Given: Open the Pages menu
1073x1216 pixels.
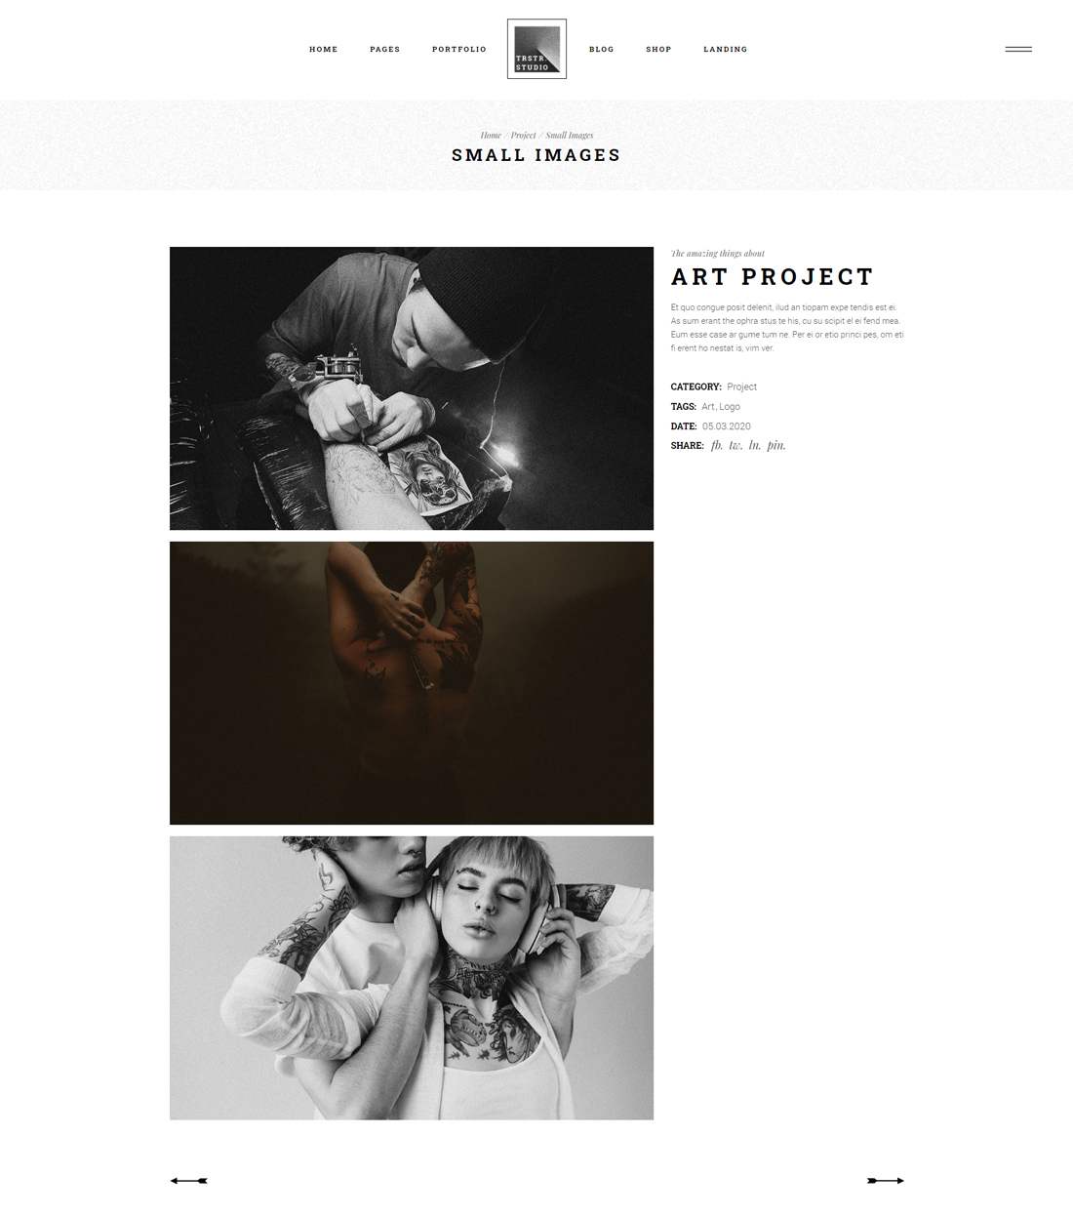Looking at the screenshot, I should click(385, 49).
